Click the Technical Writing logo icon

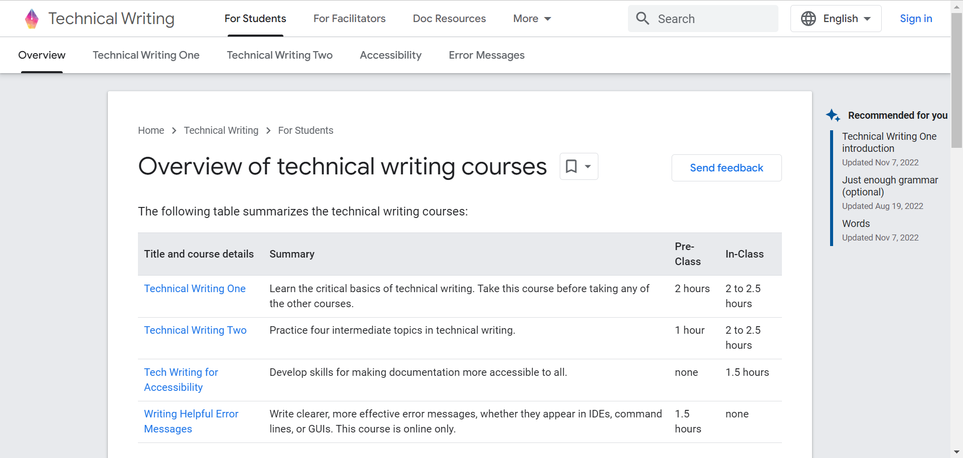(x=32, y=19)
